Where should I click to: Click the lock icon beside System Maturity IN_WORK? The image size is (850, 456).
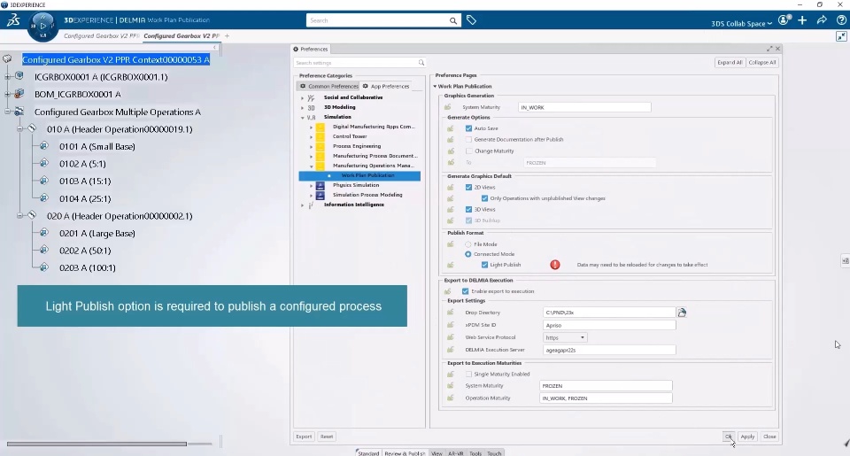point(448,107)
